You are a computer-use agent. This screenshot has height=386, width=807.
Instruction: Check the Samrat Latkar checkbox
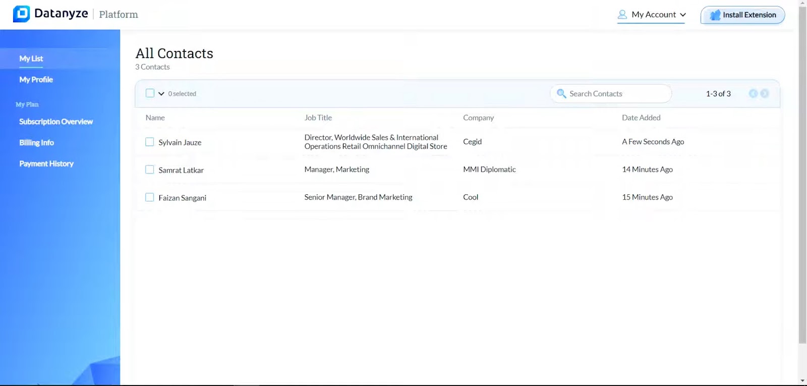click(x=150, y=170)
